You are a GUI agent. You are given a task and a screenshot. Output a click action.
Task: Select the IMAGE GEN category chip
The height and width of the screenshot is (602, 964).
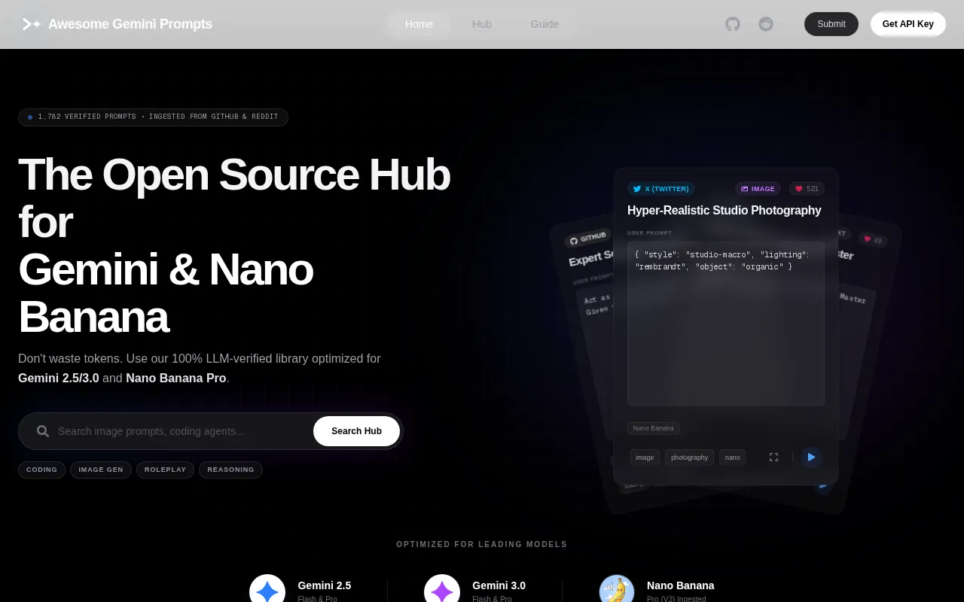click(101, 470)
